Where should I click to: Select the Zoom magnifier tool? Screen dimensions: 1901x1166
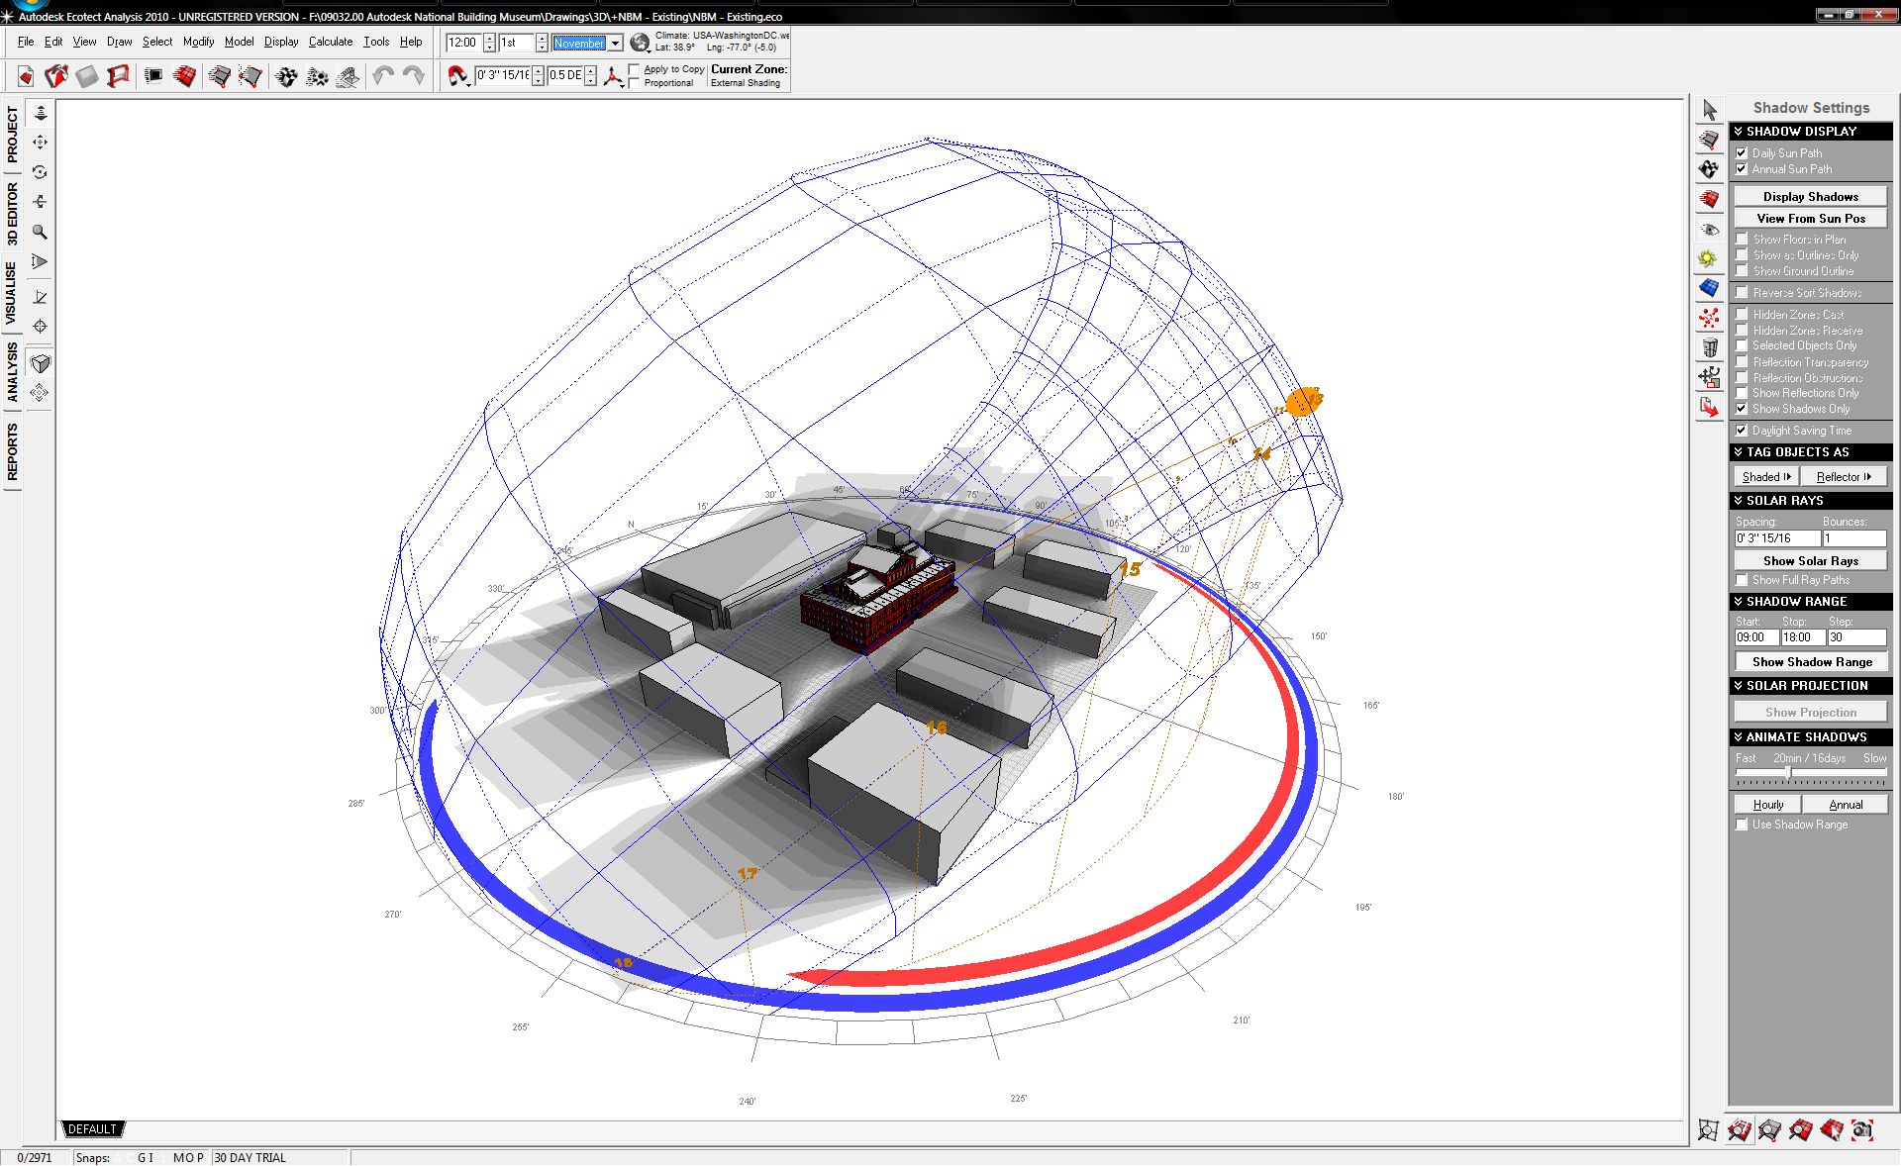coord(40,232)
